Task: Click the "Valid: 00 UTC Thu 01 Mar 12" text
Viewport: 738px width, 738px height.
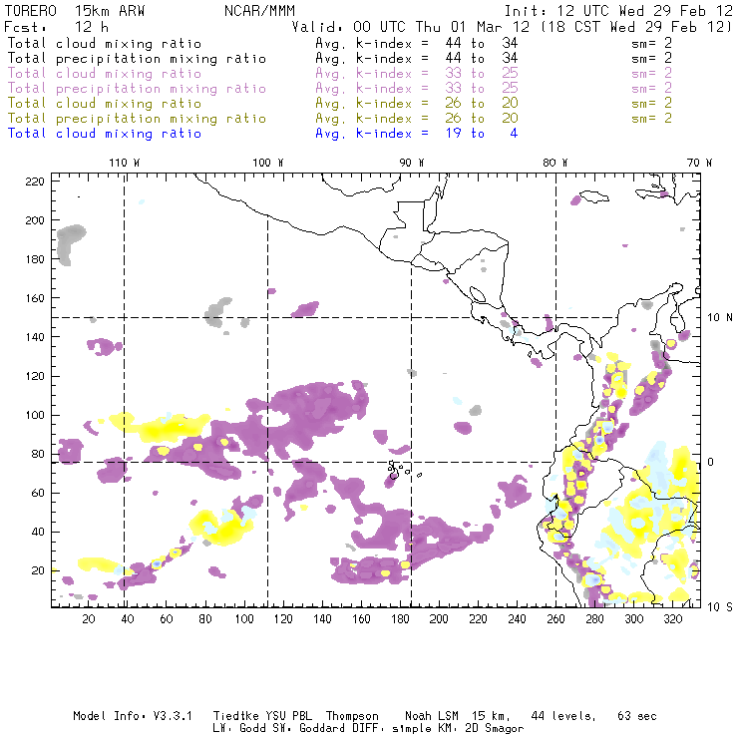Action: click(x=411, y=27)
